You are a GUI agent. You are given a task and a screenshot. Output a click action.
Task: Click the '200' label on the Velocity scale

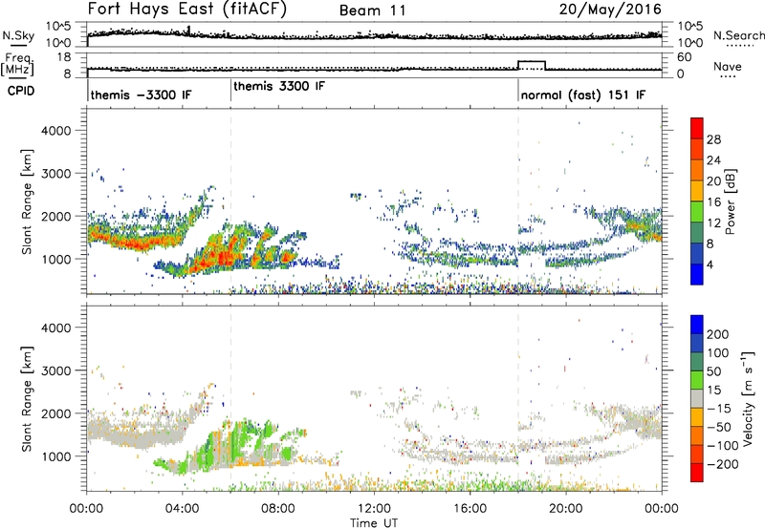tap(718, 334)
